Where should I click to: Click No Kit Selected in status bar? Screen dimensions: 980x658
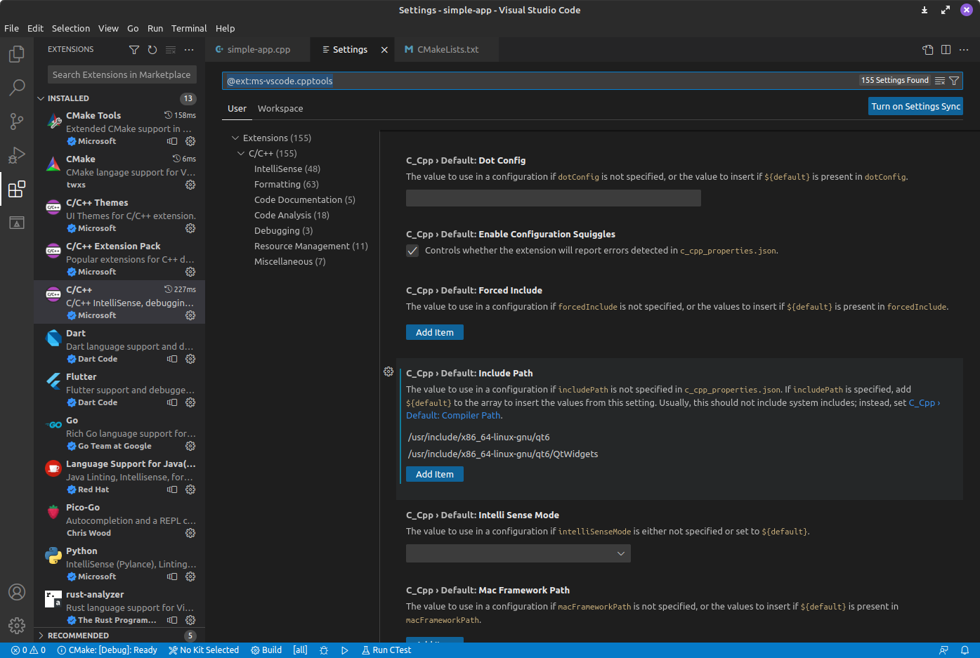tap(204, 650)
